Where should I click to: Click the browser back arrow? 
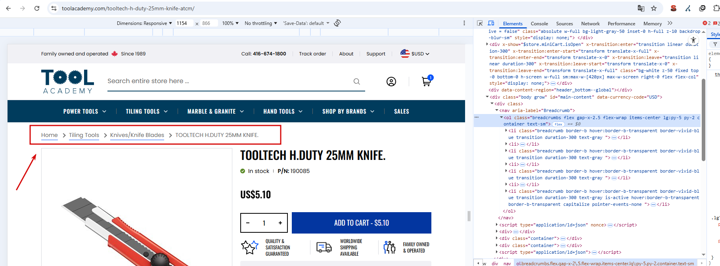[x=8, y=8]
